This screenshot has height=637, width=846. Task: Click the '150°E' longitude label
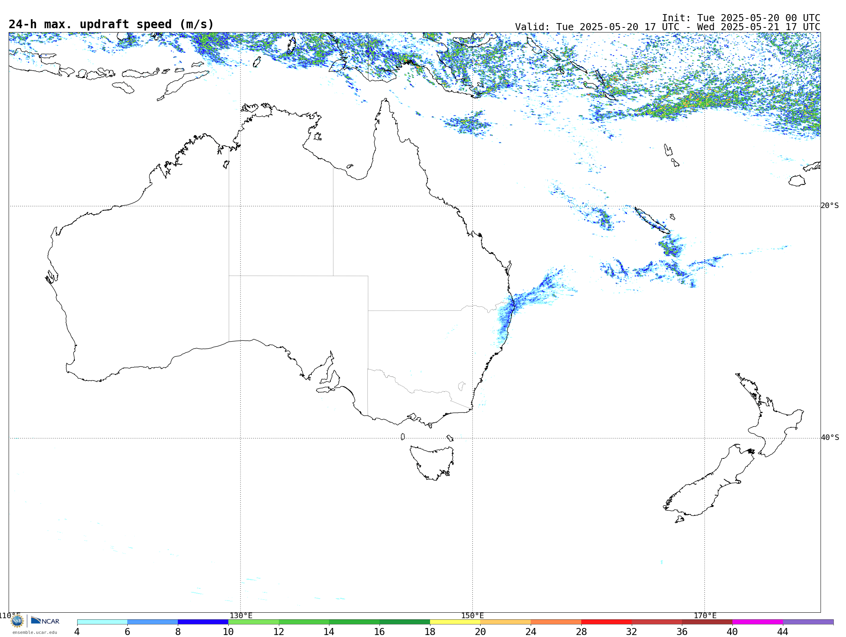point(472,615)
